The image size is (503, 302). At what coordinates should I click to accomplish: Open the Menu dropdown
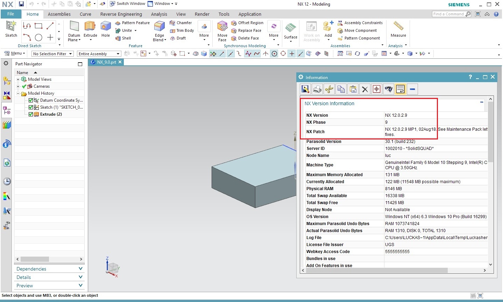(15, 53)
